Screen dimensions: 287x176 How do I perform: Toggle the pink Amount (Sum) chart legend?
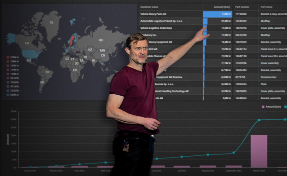click(x=271, y=107)
